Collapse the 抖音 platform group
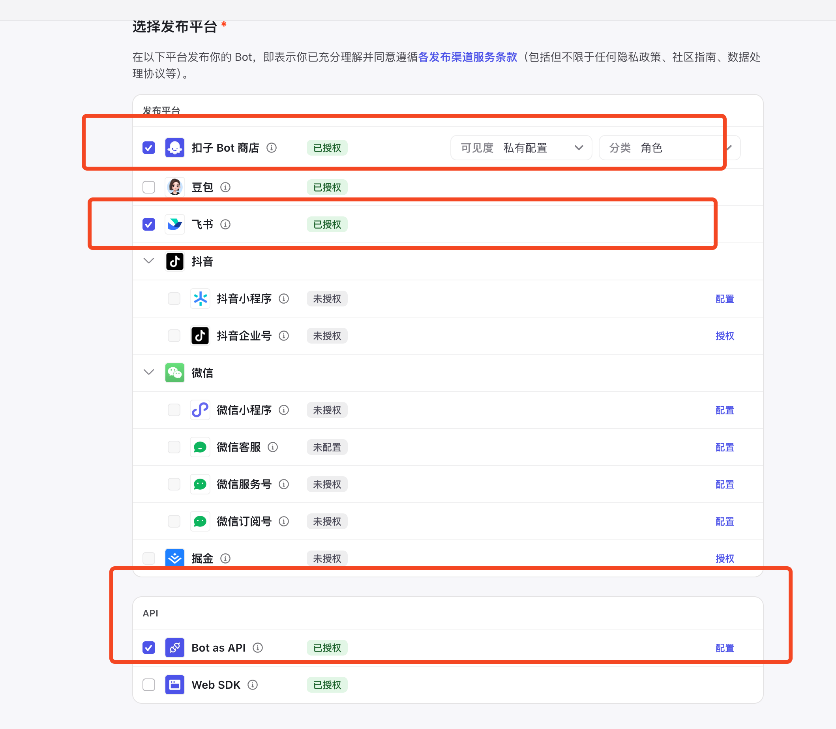The height and width of the screenshot is (729, 836). (x=149, y=261)
